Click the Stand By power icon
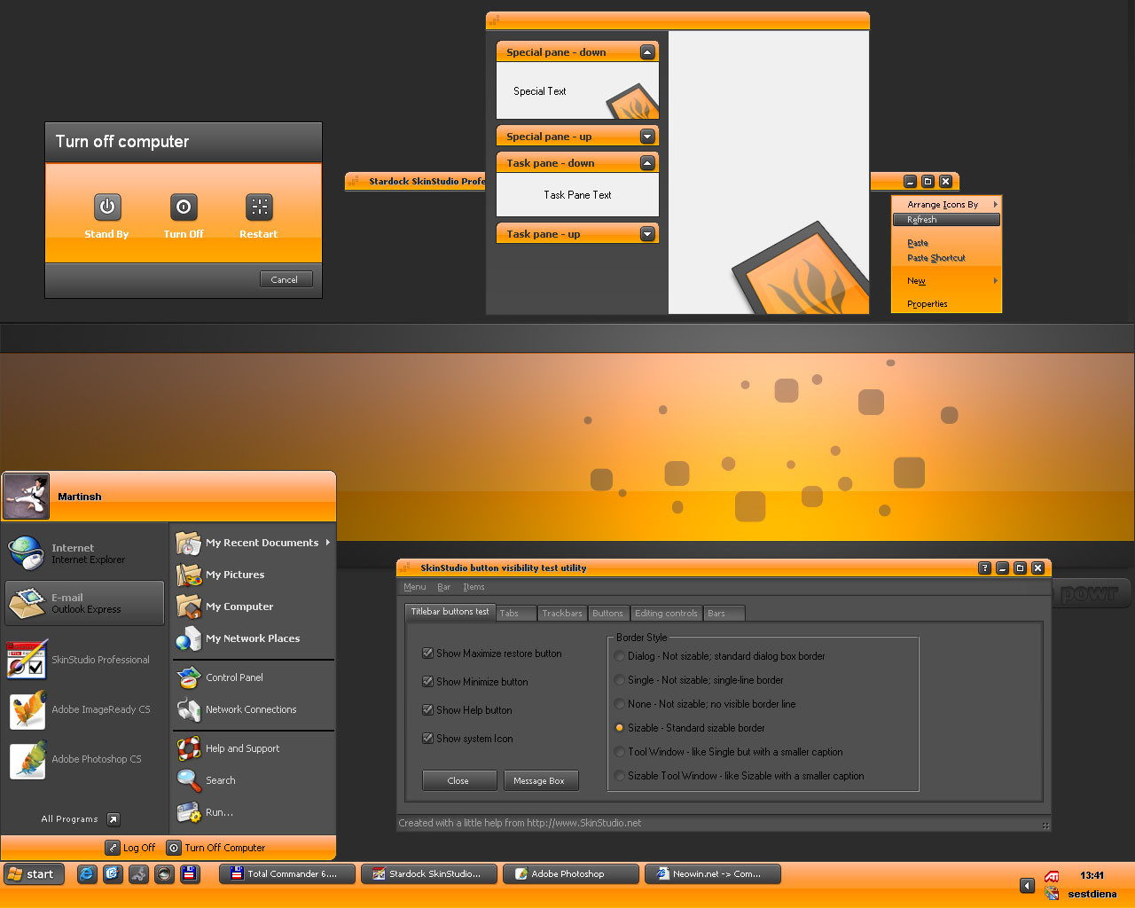1135x908 pixels. pos(107,207)
